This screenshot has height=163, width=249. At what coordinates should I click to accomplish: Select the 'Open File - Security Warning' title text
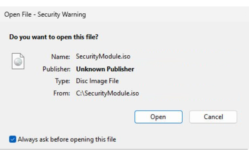click(45, 15)
